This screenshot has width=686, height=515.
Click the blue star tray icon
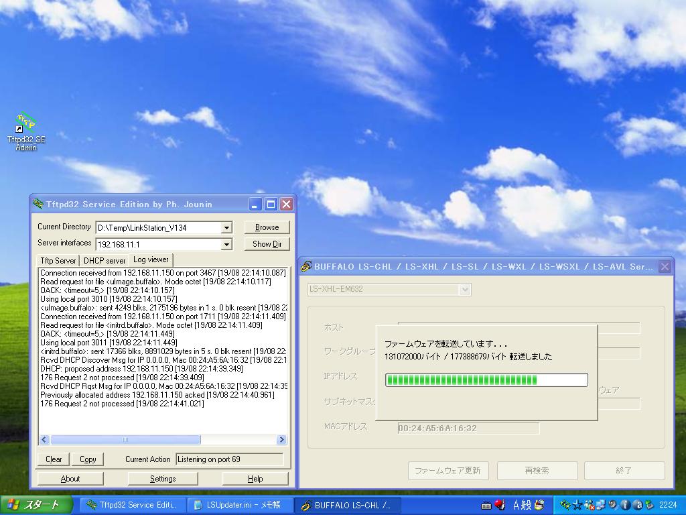click(577, 505)
